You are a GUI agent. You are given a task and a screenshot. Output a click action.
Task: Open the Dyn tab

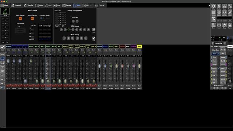click(x=48, y=5)
